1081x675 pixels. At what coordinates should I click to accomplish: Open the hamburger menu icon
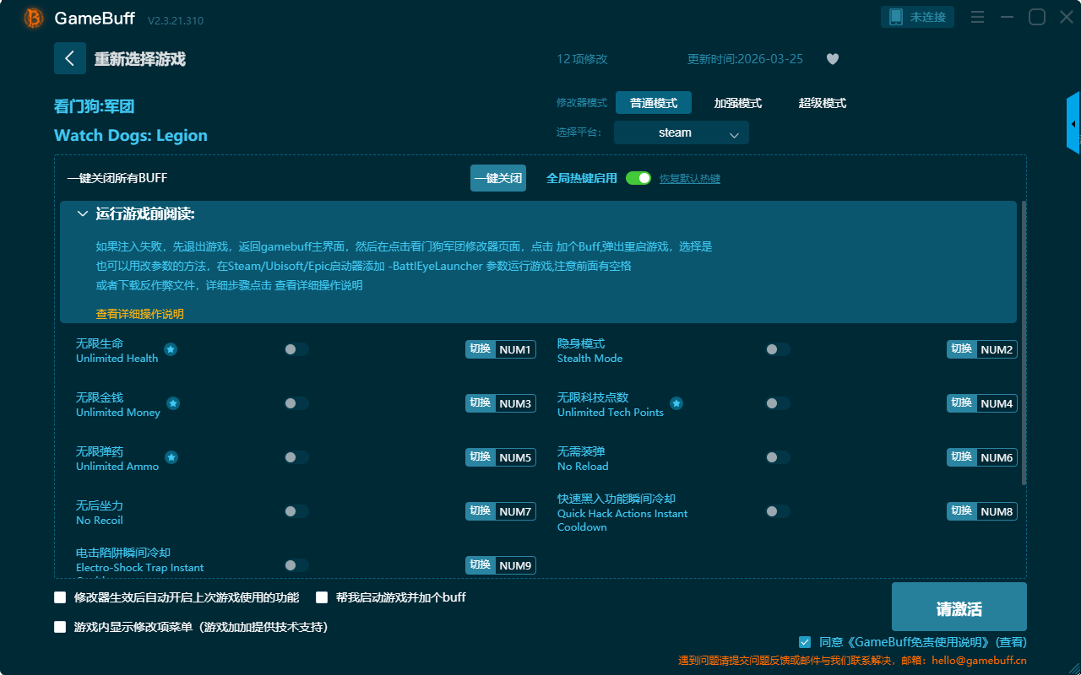tap(977, 17)
